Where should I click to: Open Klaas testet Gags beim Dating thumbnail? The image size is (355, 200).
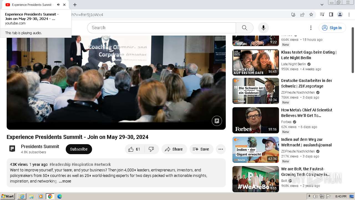(x=256, y=62)
